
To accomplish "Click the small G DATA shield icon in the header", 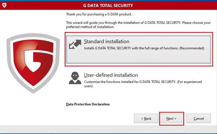I will tap(4, 5).
